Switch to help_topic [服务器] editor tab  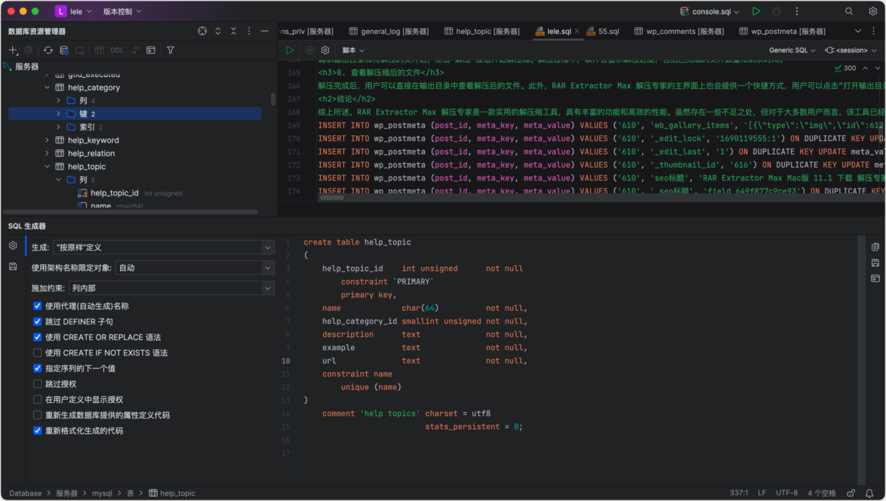tap(482, 31)
